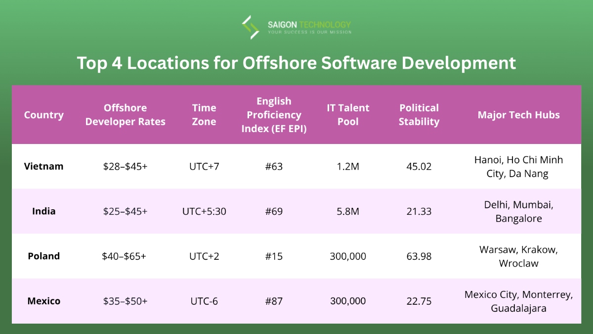This screenshot has width=593, height=334.
Task: Select India's time zone 'UTC+5:30'
Action: pos(204,211)
